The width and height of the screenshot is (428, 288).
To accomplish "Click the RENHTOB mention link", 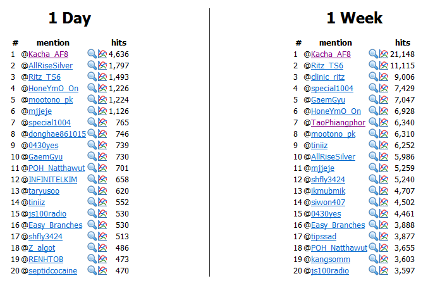I will (x=46, y=260).
